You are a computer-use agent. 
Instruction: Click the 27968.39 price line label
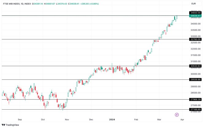195,100
